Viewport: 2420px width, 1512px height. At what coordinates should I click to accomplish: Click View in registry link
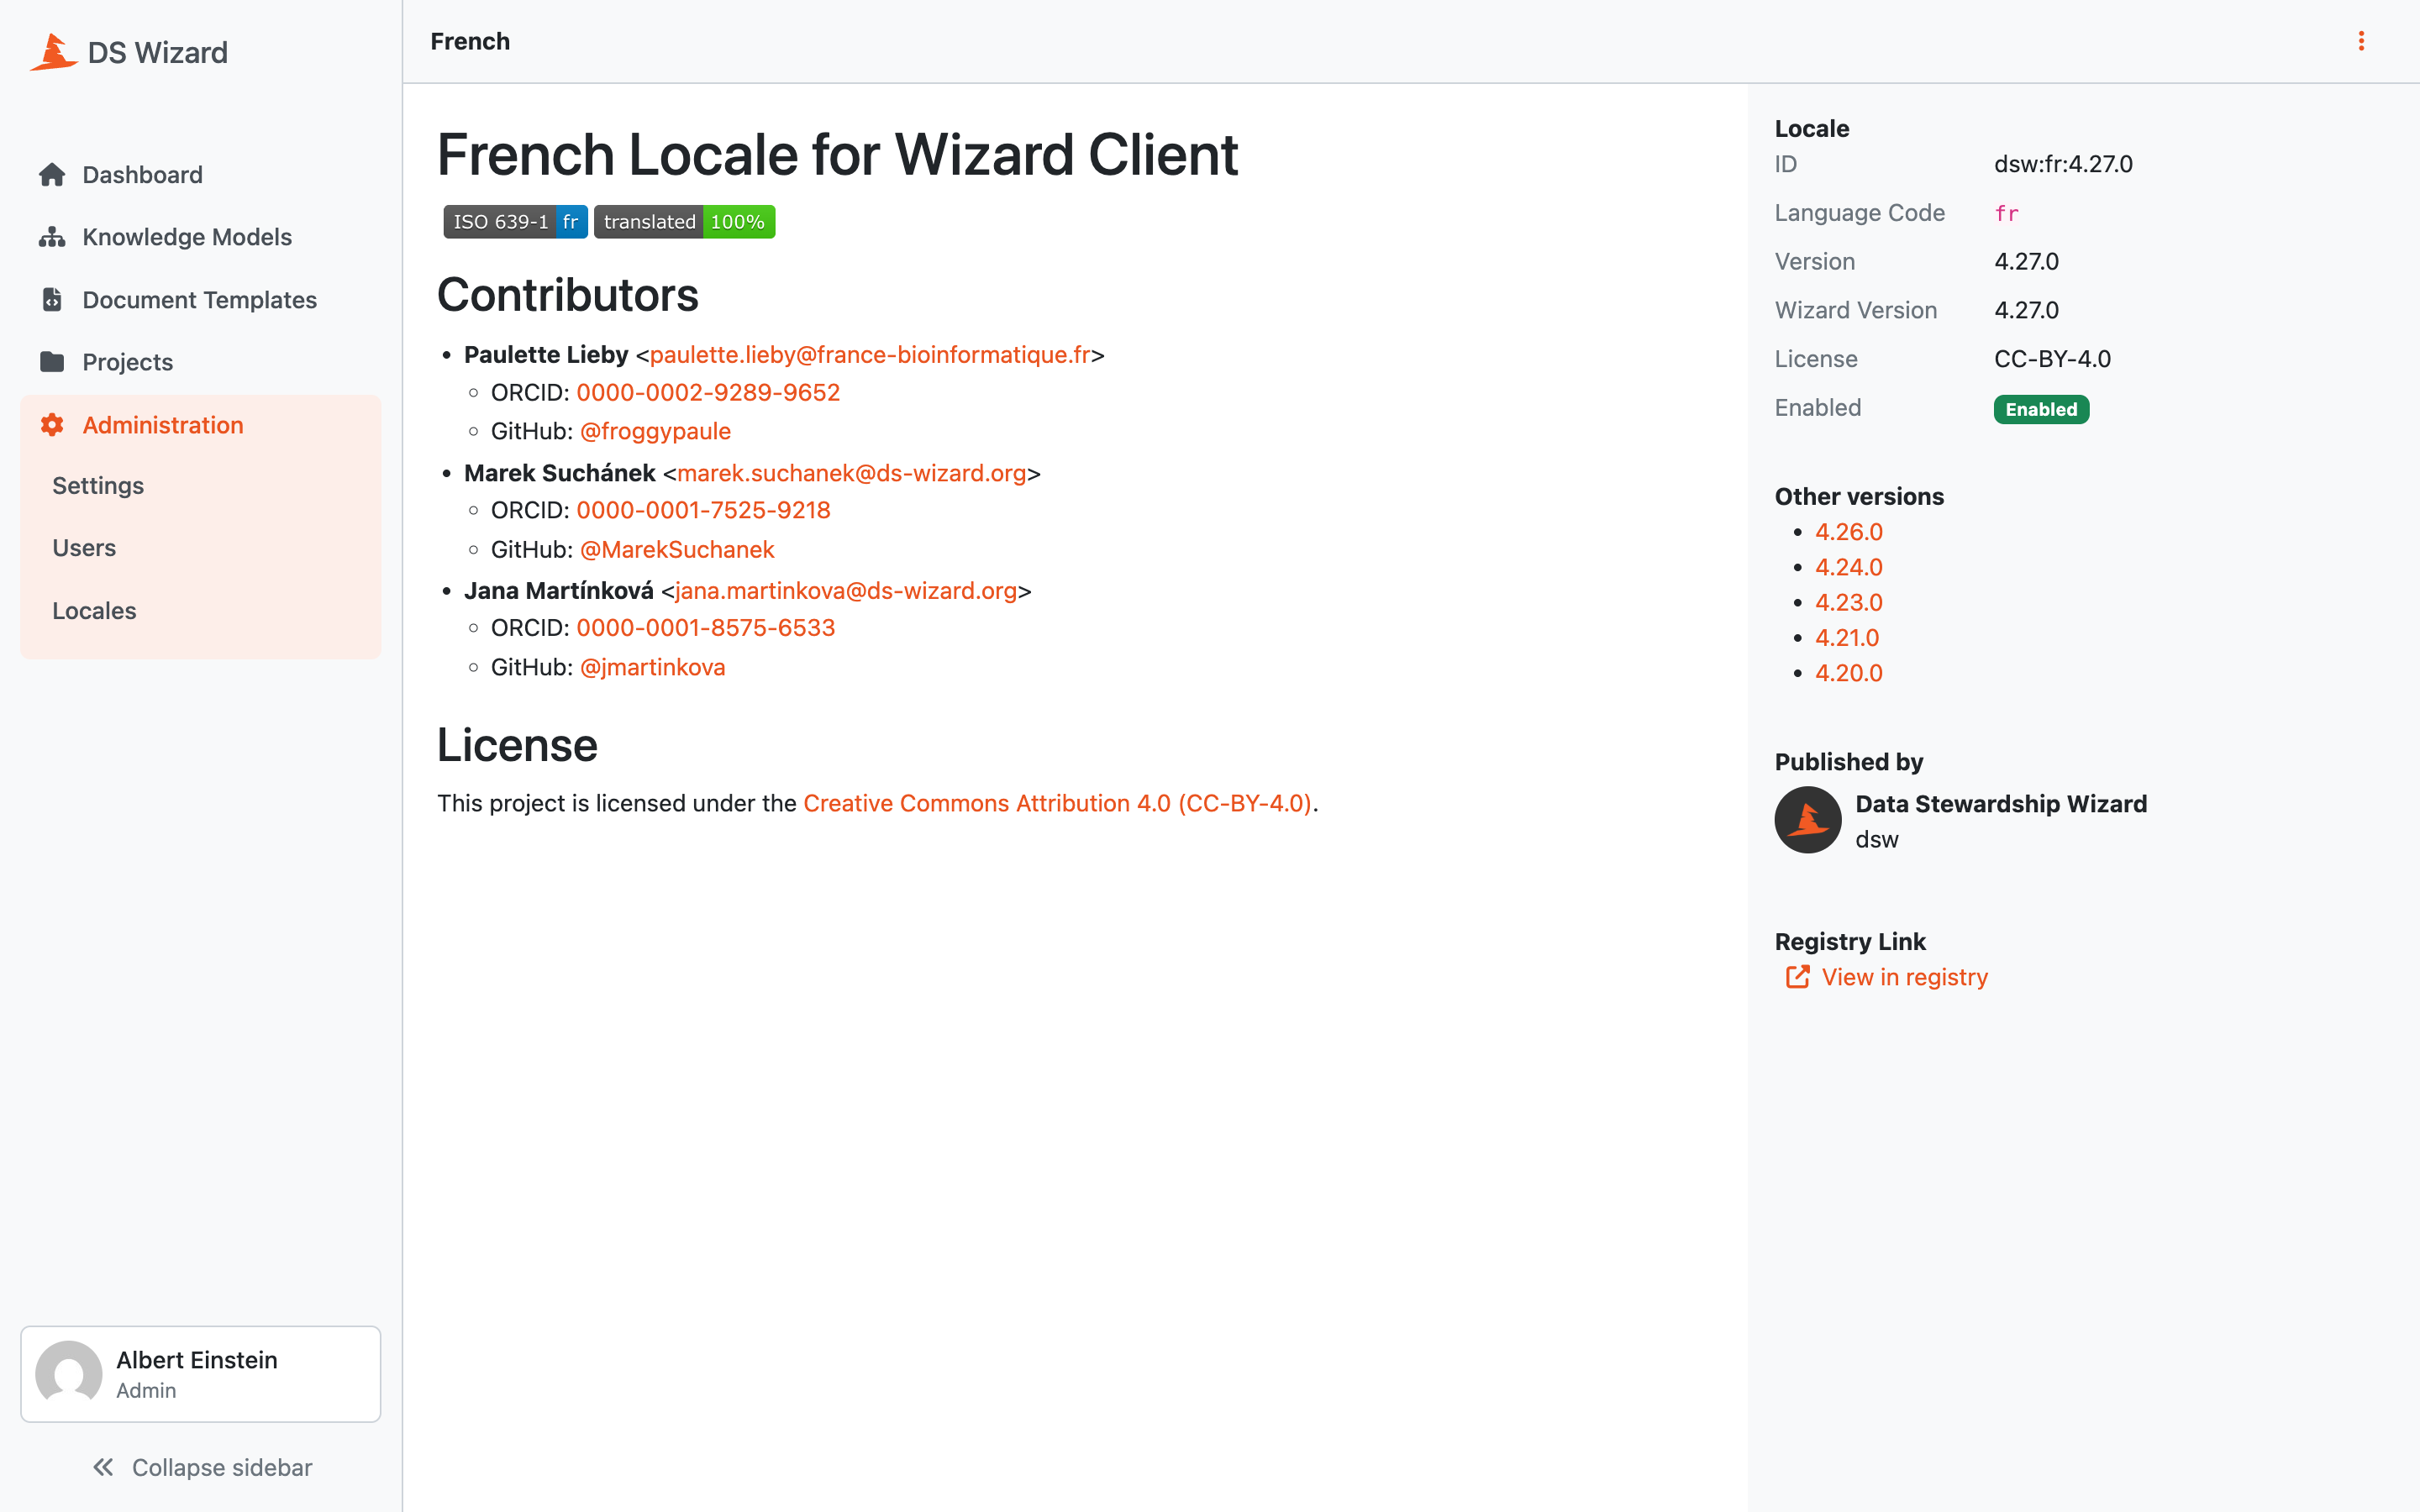point(1904,977)
